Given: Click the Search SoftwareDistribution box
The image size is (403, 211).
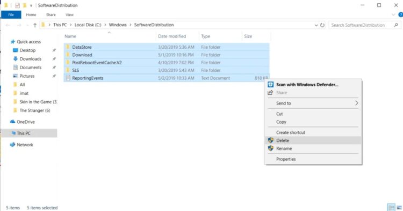Looking at the screenshot, I should 365,25.
